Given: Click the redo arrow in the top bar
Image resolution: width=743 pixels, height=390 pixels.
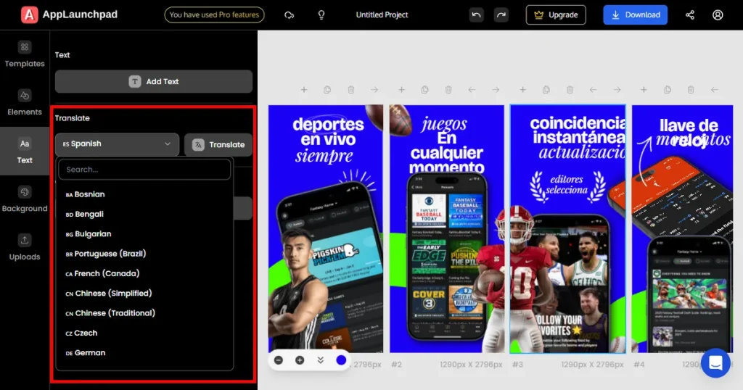Looking at the screenshot, I should point(501,14).
